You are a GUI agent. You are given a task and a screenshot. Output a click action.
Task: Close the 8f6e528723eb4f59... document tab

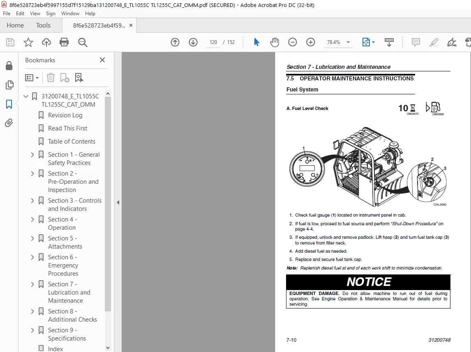point(131,25)
